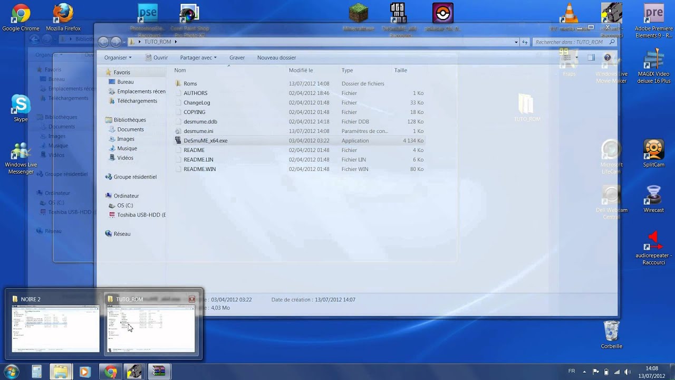
Task: Launch the SplitCam desktop shortcut
Action: click(x=654, y=154)
